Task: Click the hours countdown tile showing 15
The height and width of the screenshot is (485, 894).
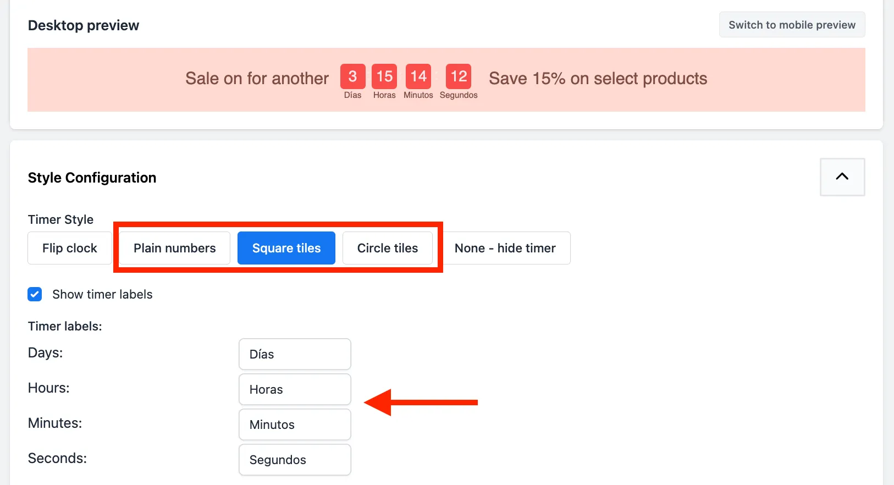Action: click(384, 76)
